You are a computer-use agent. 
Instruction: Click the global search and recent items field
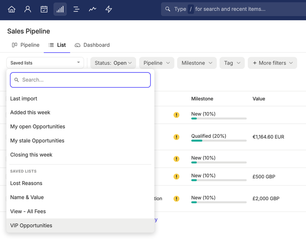click(x=233, y=9)
